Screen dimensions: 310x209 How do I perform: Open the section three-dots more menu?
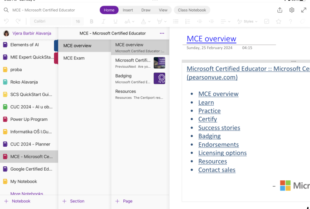[162, 33]
